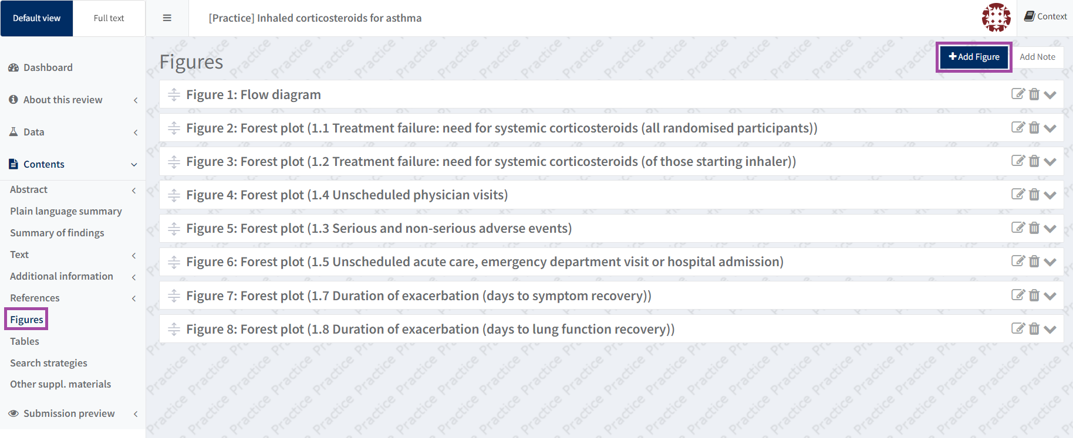
Task: Delete Figure 7 via its trash icon
Action: [1034, 295]
